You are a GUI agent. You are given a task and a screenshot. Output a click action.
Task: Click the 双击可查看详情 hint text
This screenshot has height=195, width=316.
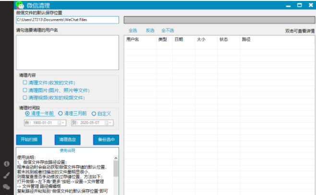(300, 31)
